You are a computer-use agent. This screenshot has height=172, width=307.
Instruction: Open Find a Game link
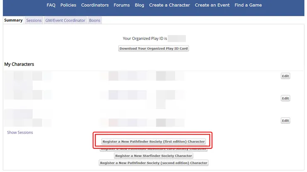click(248, 5)
